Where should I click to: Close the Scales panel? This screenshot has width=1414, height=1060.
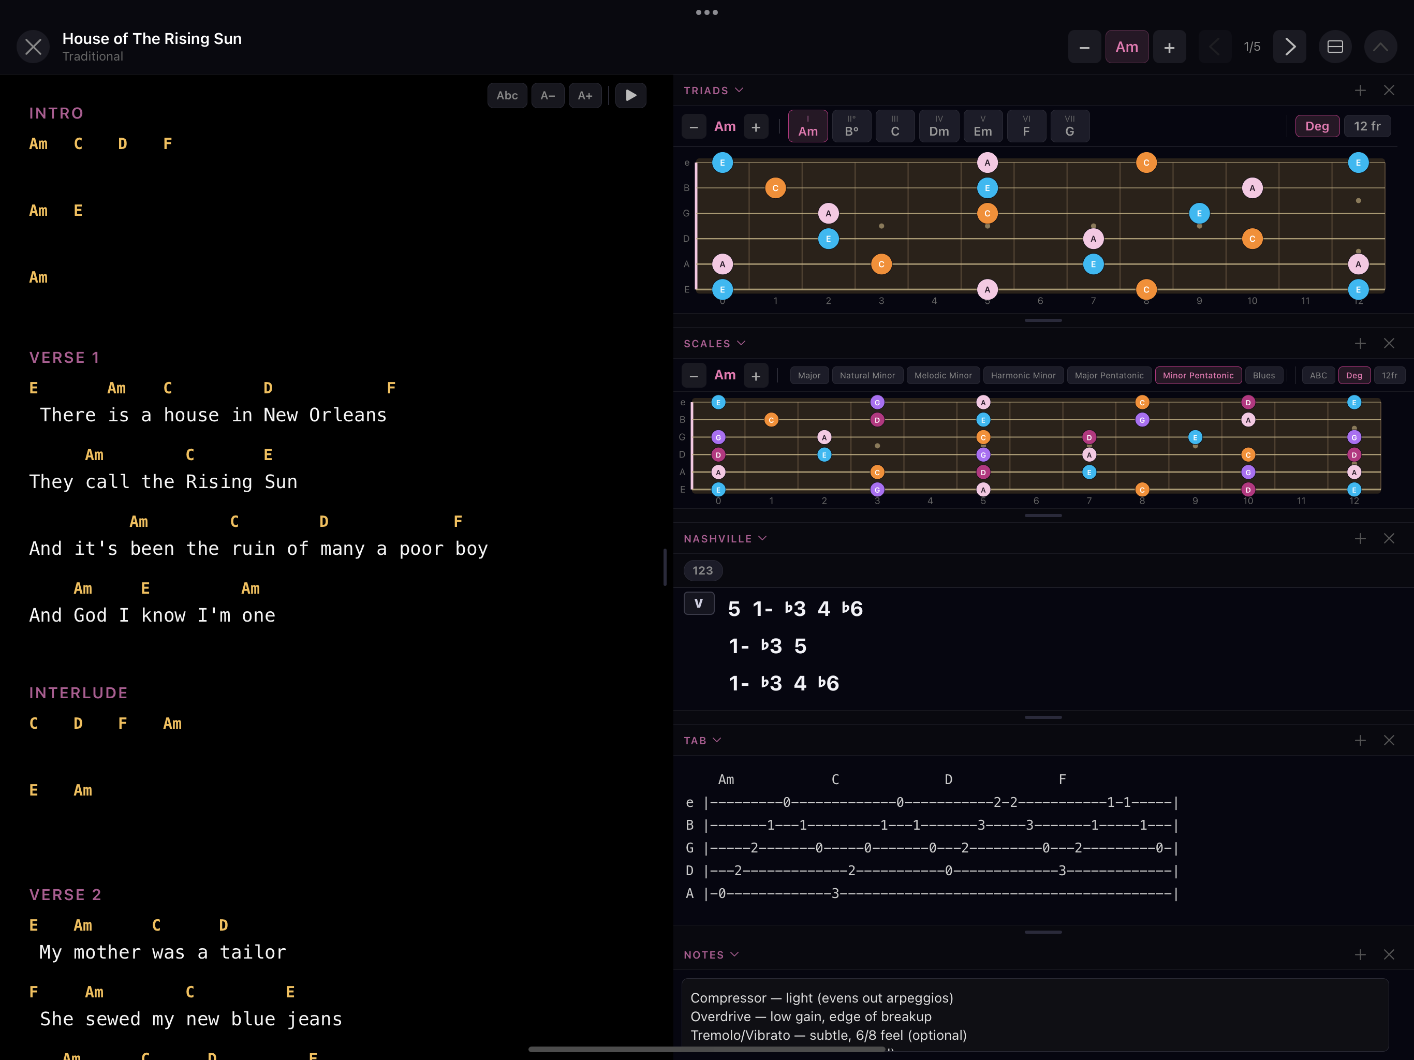(x=1389, y=343)
